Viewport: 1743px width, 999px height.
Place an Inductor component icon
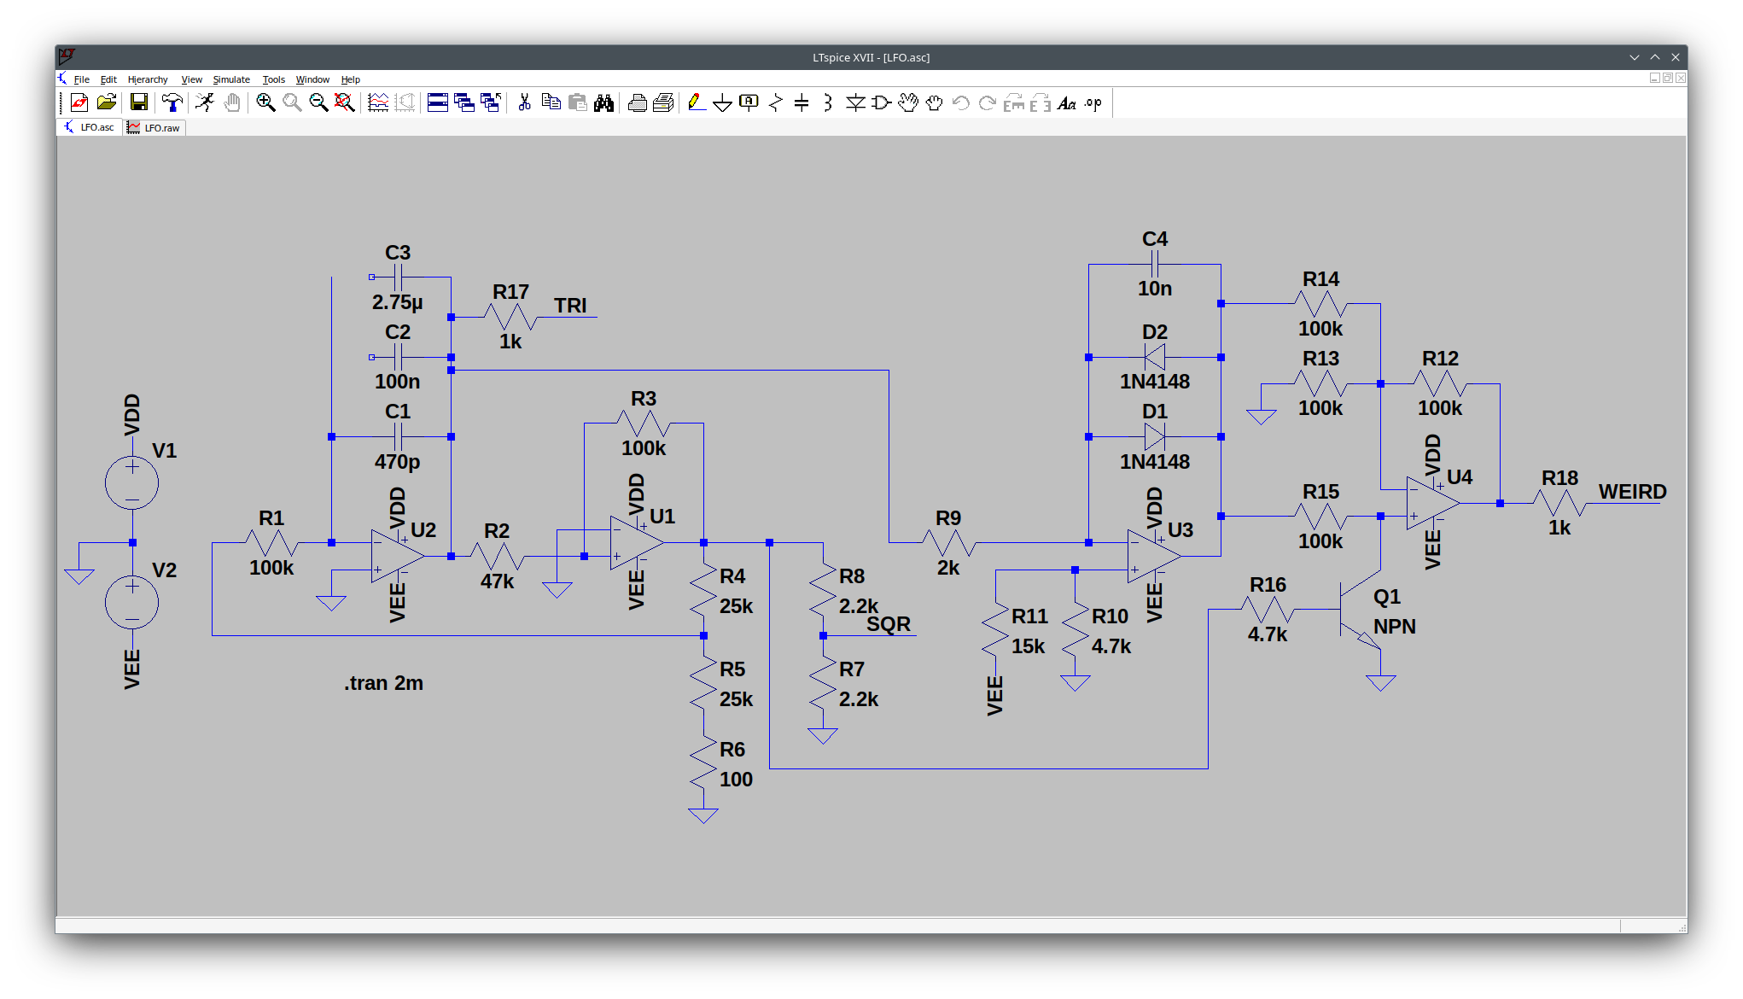tap(828, 103)
